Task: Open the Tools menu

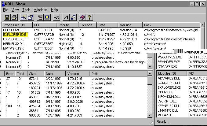Action: (x=26, y=10)
